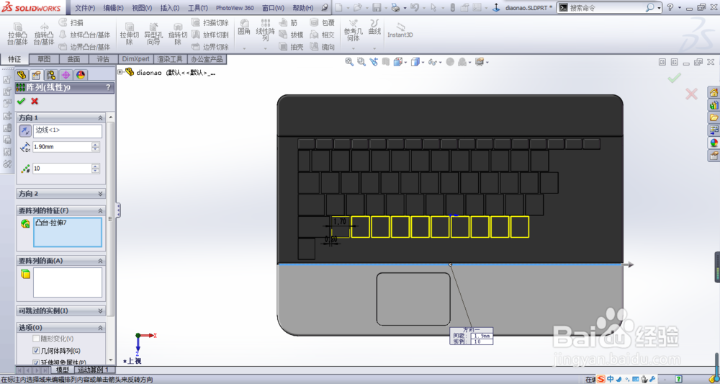Switch to the 运动算例 1 bottom tab
The height and width of the screenshot is (384, 720).
pos(93,370)
